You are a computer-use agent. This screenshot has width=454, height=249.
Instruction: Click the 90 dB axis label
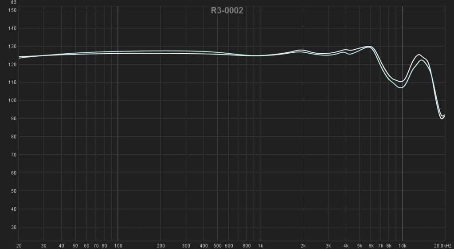pyautogui.click(x=14, y=119)
